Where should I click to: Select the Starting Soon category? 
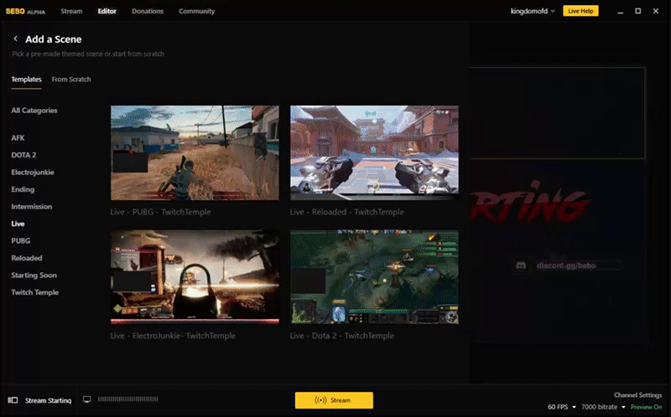tap(34, 275)
